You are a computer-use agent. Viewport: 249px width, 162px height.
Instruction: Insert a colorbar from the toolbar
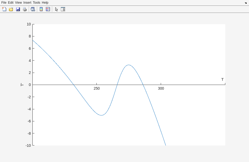click(41, 9)
